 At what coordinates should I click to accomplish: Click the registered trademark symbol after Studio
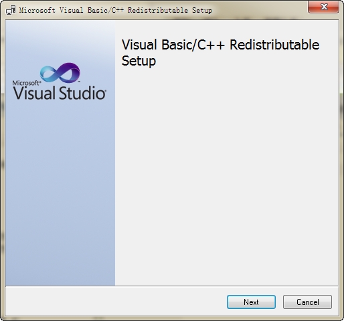coord(104,90)
